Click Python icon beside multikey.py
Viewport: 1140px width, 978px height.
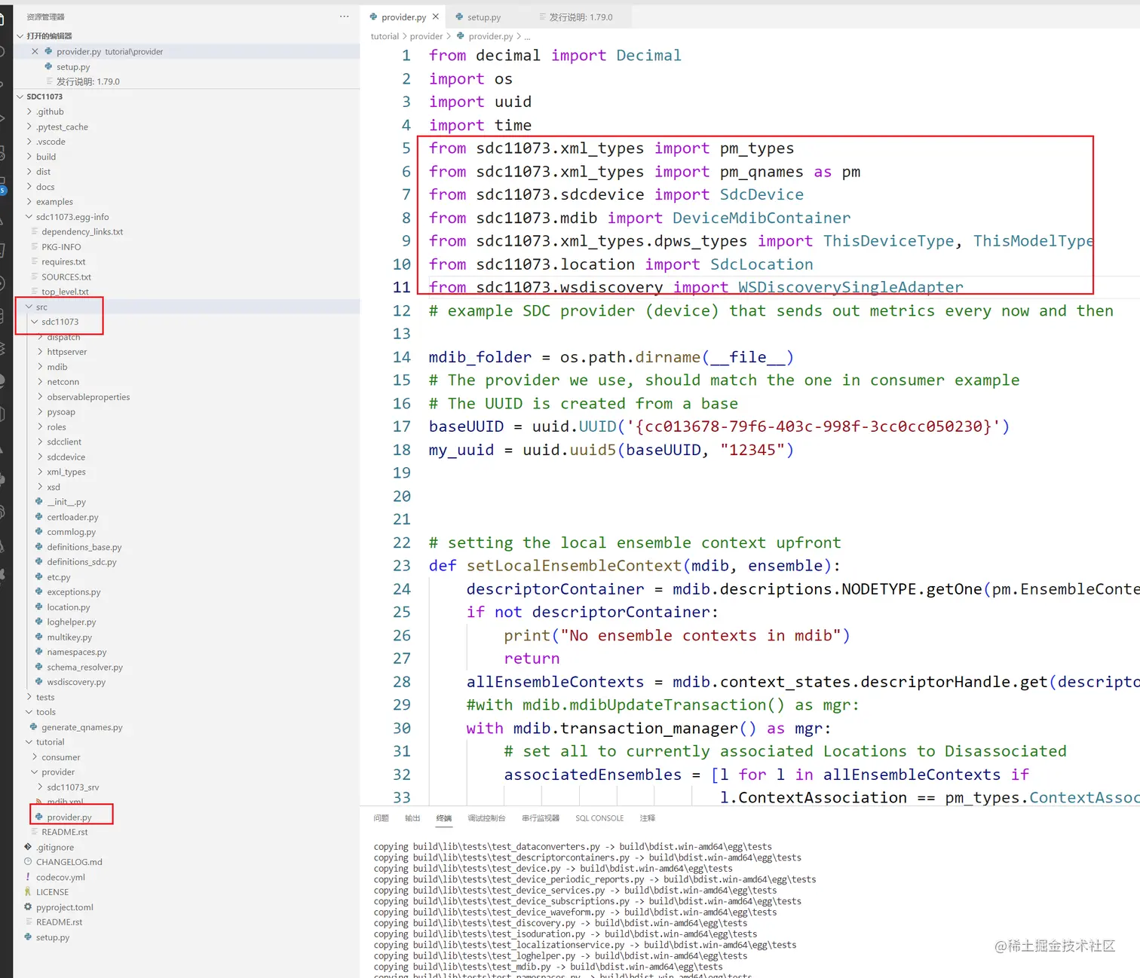[x=39, y=637]
